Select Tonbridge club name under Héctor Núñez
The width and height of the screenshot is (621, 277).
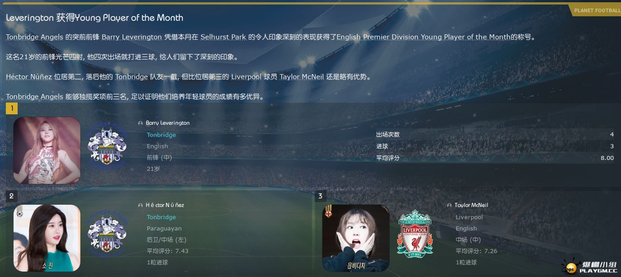pos(161,217)
